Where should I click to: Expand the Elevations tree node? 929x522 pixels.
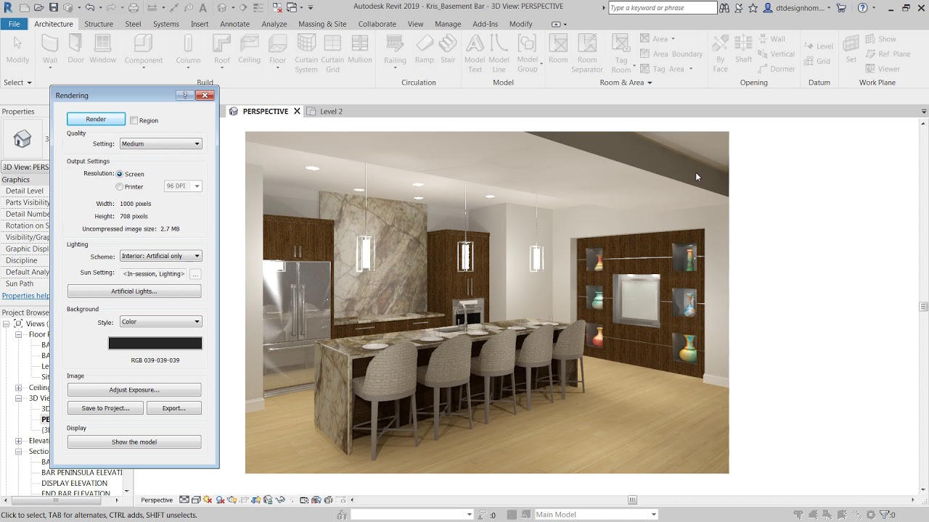[19, 441]
